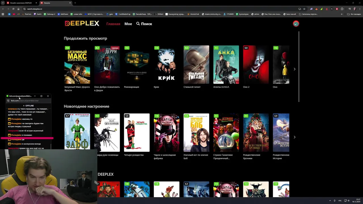Screen dimensions: 363x204
Task: Open the Twitch bookmark
Action: click(37, 14)
